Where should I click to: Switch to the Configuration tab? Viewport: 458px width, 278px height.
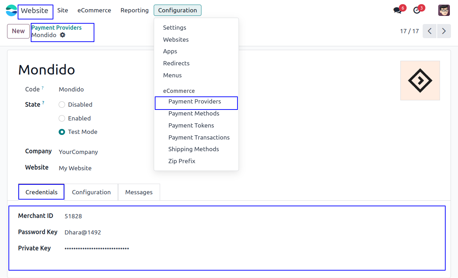pos(91,192)
